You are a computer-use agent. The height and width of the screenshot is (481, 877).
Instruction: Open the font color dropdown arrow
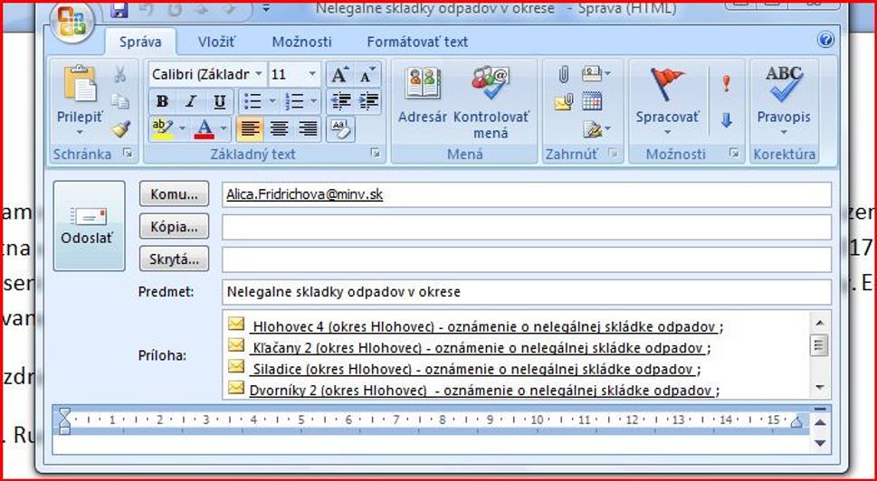click(x=224, y=129)
